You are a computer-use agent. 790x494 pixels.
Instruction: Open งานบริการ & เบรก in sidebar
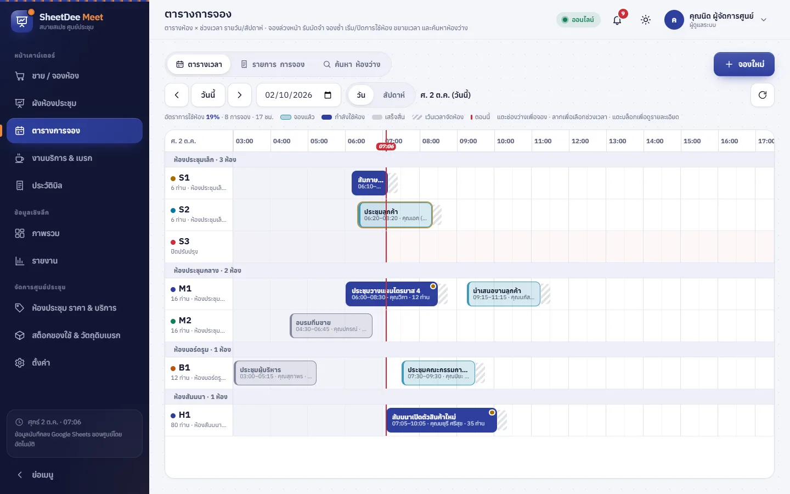point(75,158)
